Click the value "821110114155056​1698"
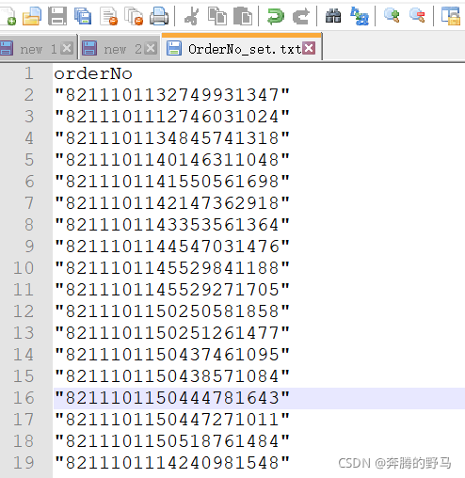Viewport: 465px width, 478px height. pyautogui.click(x=172, y=182)
